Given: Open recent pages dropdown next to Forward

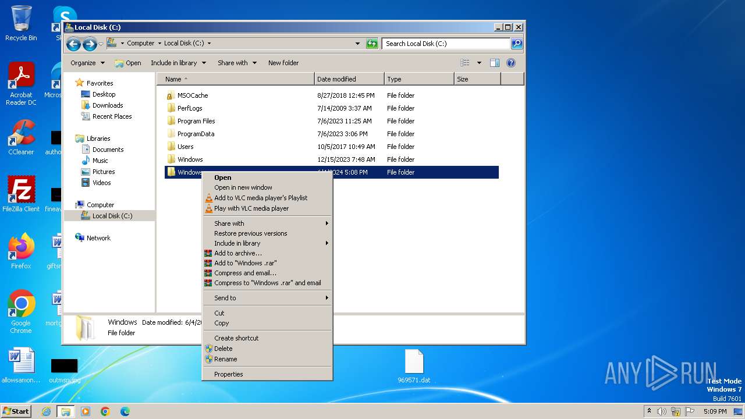Looking at the screenshot, I should tap(101, 44).
